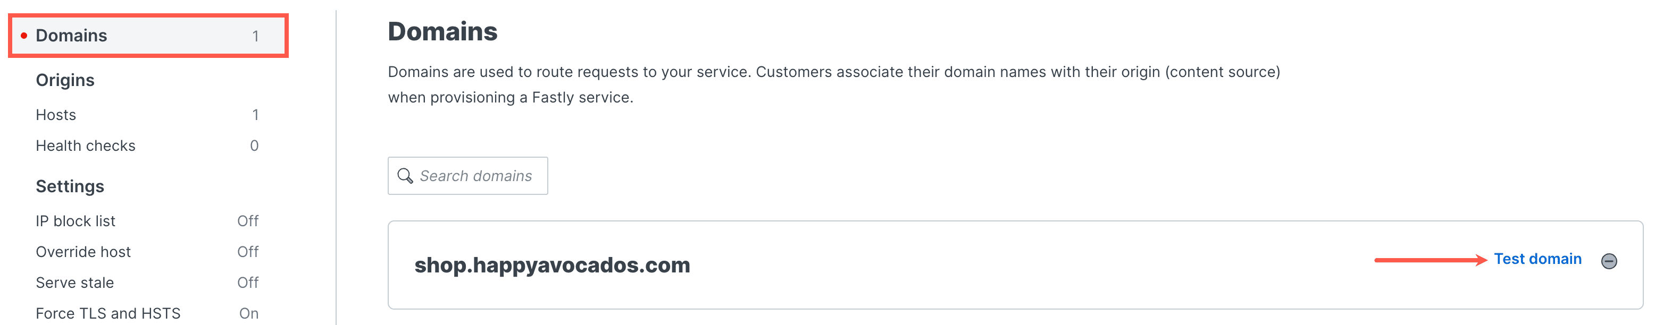The height and width of the screenshot is (325, 1655).
Task: Click the Off label next to Serve stale
Action: (x=249, y=282)
